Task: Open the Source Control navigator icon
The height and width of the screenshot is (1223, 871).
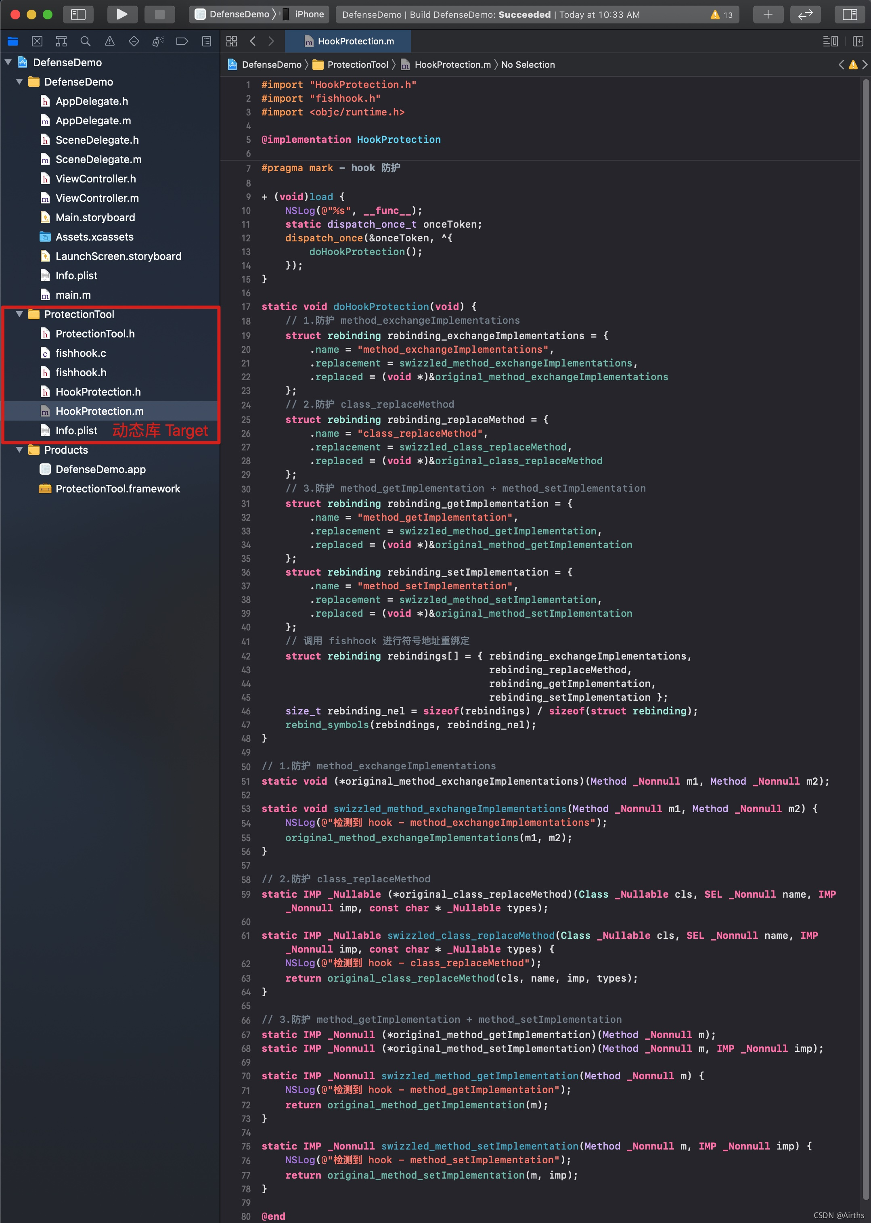Action: click(37, 41)
